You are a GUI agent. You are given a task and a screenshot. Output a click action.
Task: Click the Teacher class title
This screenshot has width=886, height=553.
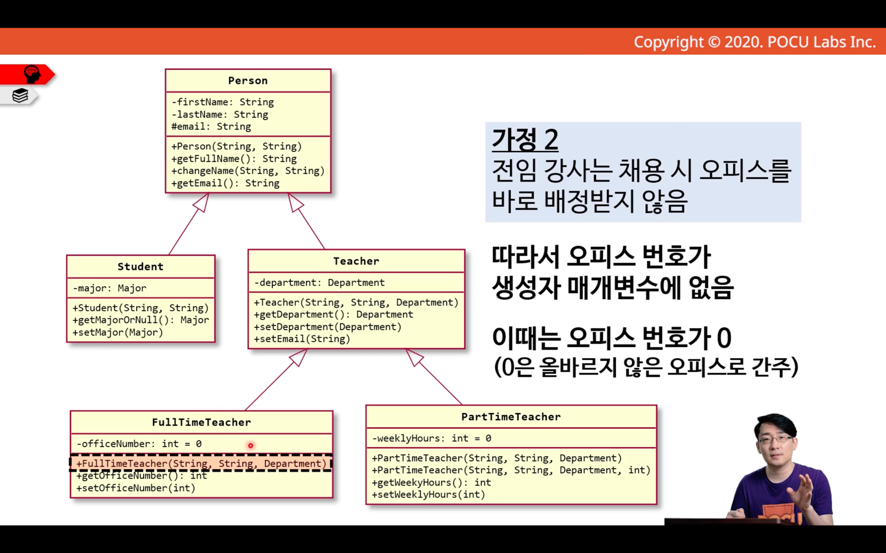[356, 261]
